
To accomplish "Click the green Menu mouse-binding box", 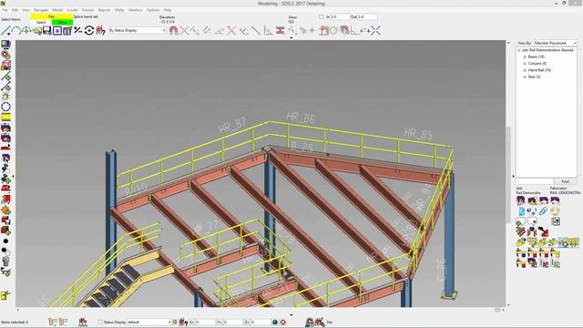I will [x=62, y=22].
